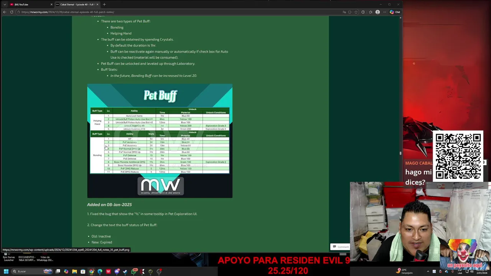Close the YouTube tab

click(51, 4)
